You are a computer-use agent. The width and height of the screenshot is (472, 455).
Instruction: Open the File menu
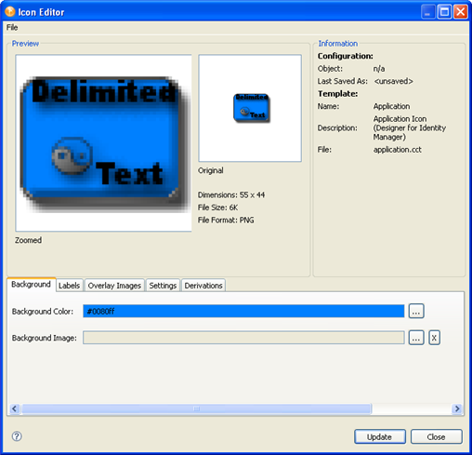12,27
